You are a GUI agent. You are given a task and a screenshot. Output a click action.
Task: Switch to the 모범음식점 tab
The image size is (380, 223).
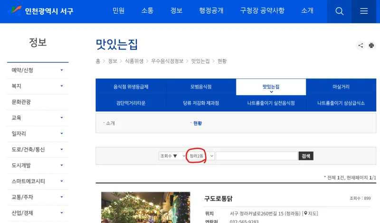click(201, 87)
